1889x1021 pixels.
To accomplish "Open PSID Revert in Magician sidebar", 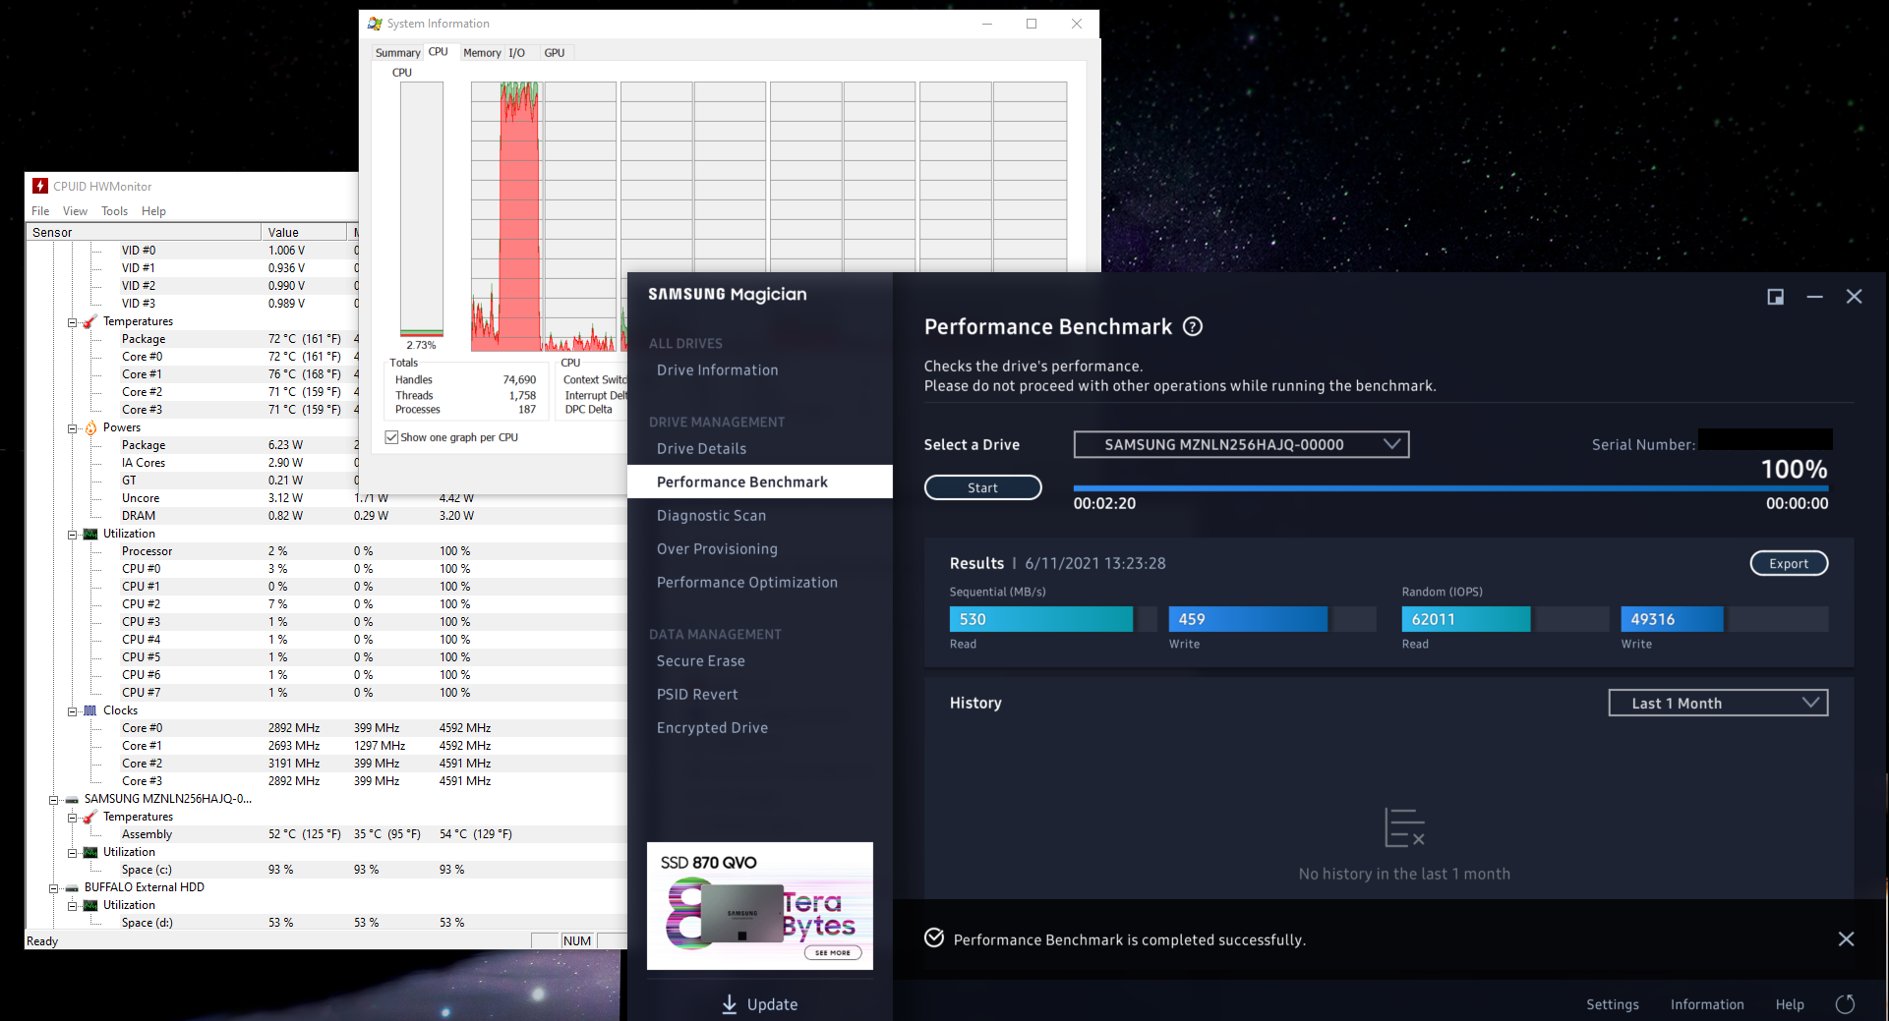I will click(697, 695).
